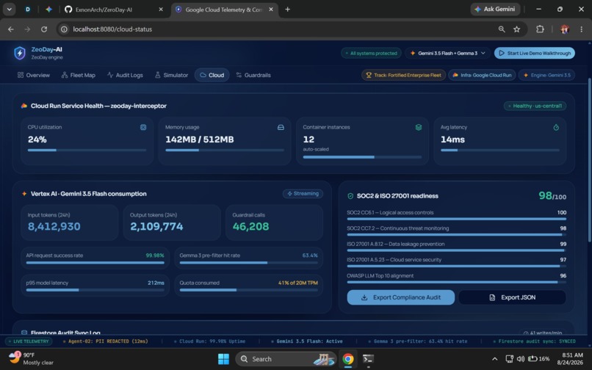Viewport: 592px width, 370px height.
Task: Click the Container instances stack icon
Action: (419, 128)
